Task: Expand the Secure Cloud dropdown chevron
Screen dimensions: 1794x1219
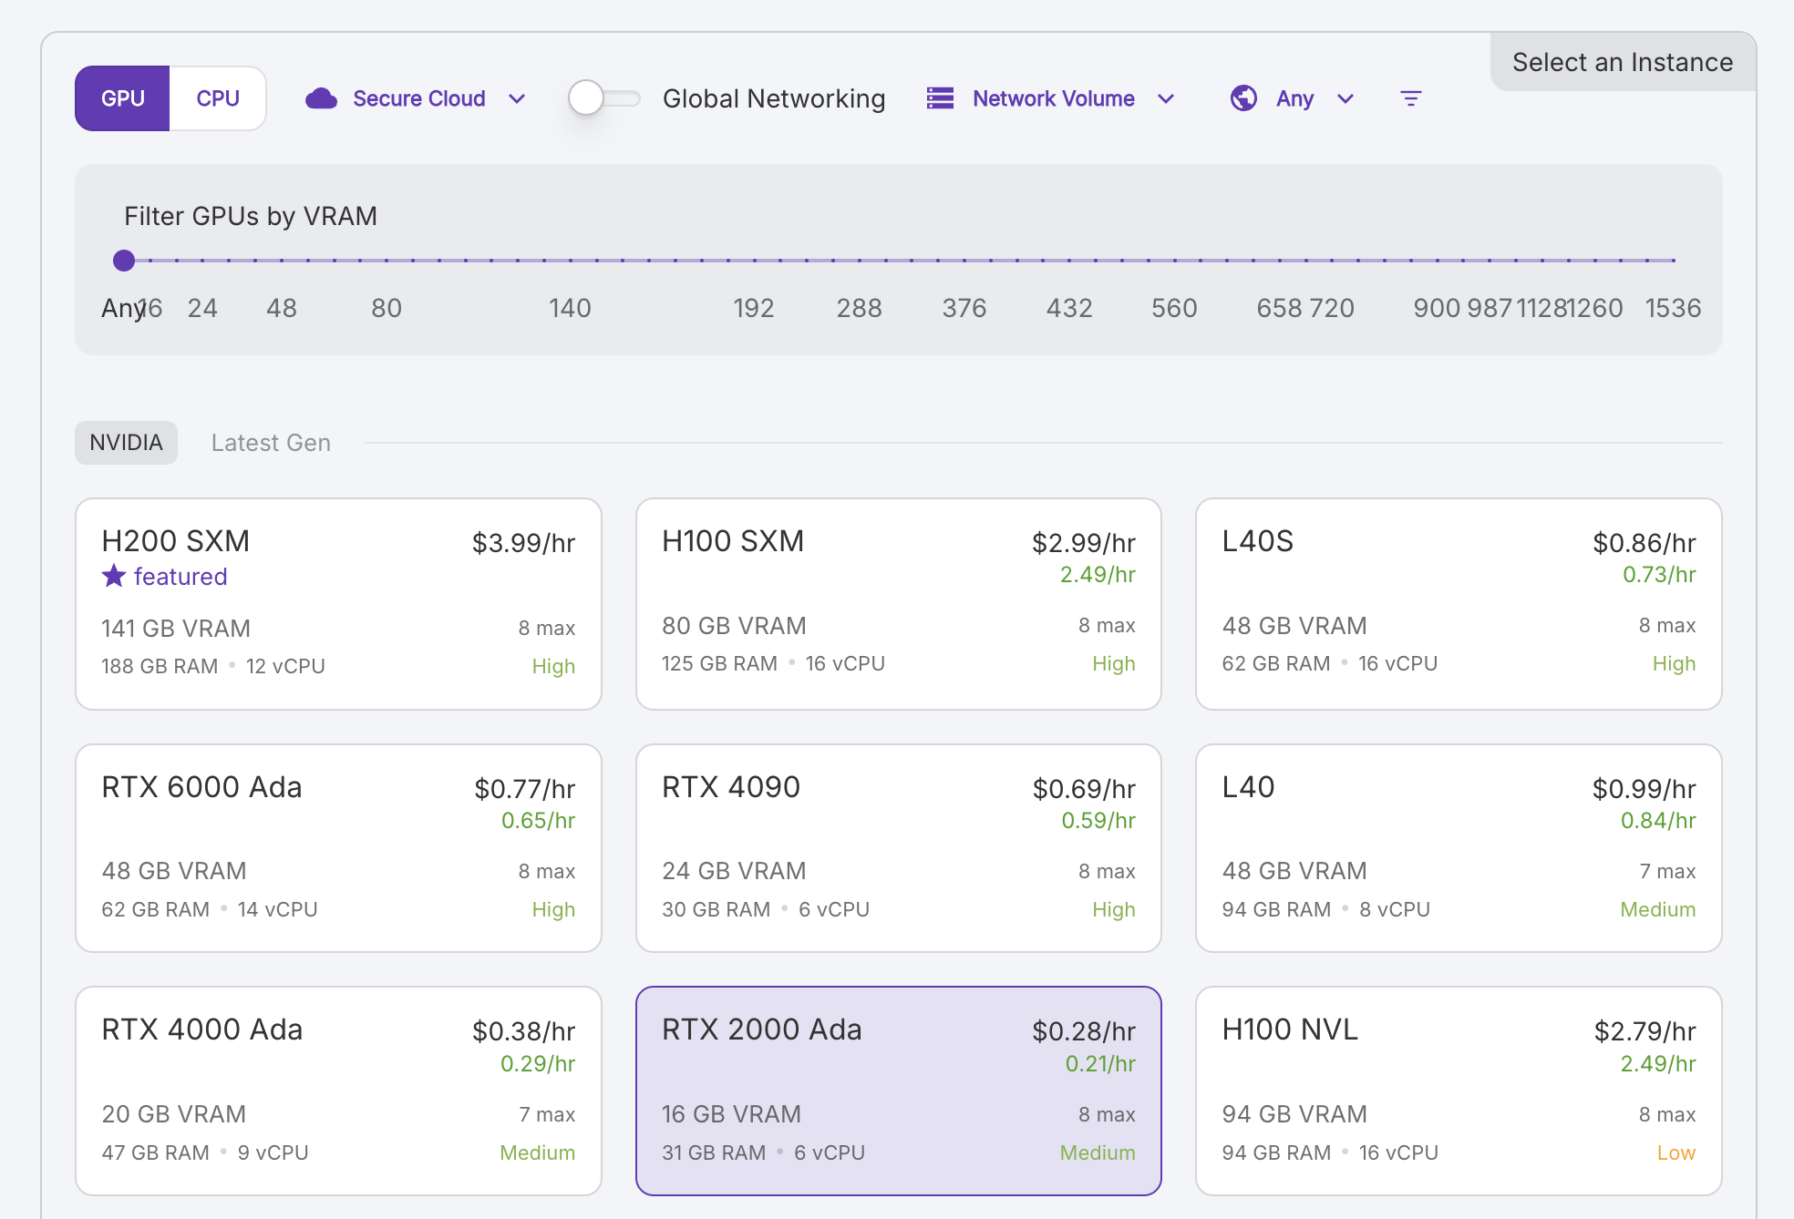Action: tap(517, 98)
